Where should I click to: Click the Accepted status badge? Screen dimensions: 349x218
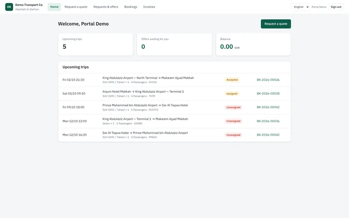pyautogui.click(x=232, y=80)
